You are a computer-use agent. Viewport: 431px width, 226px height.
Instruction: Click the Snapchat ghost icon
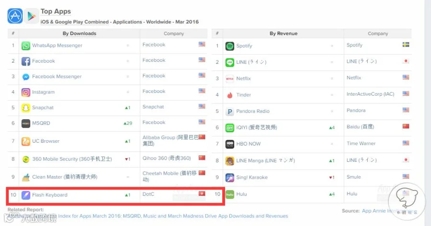point(26,108)
